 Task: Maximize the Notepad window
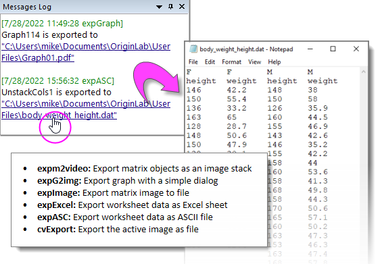coord(333,49)
